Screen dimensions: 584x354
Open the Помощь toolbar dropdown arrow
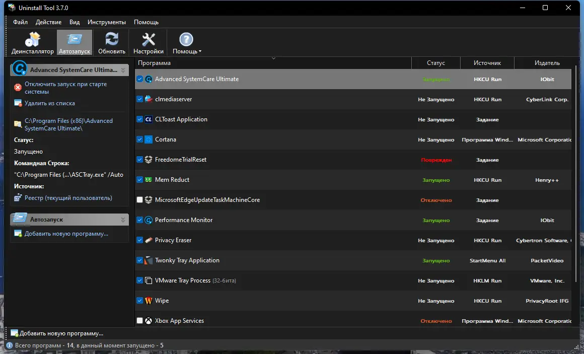(200, 51)
